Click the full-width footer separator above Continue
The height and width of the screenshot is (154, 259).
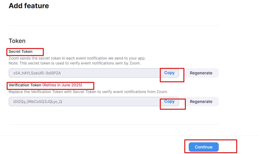pos(129,136)
